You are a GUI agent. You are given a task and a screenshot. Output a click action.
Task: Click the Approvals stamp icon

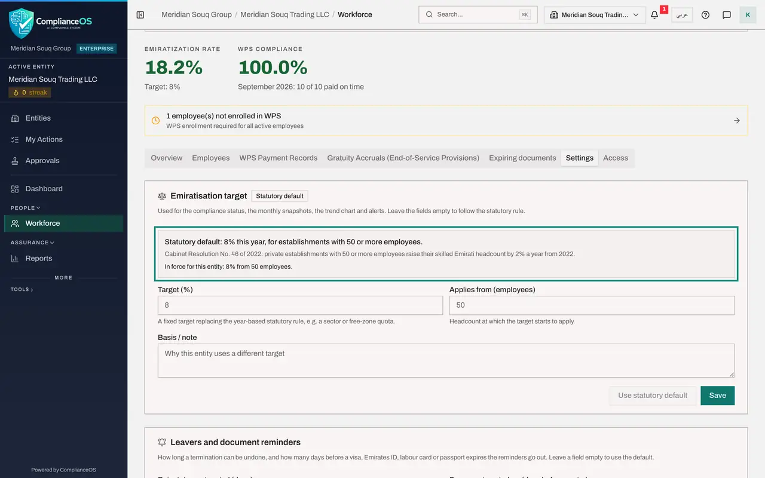[x=15, y=161]
